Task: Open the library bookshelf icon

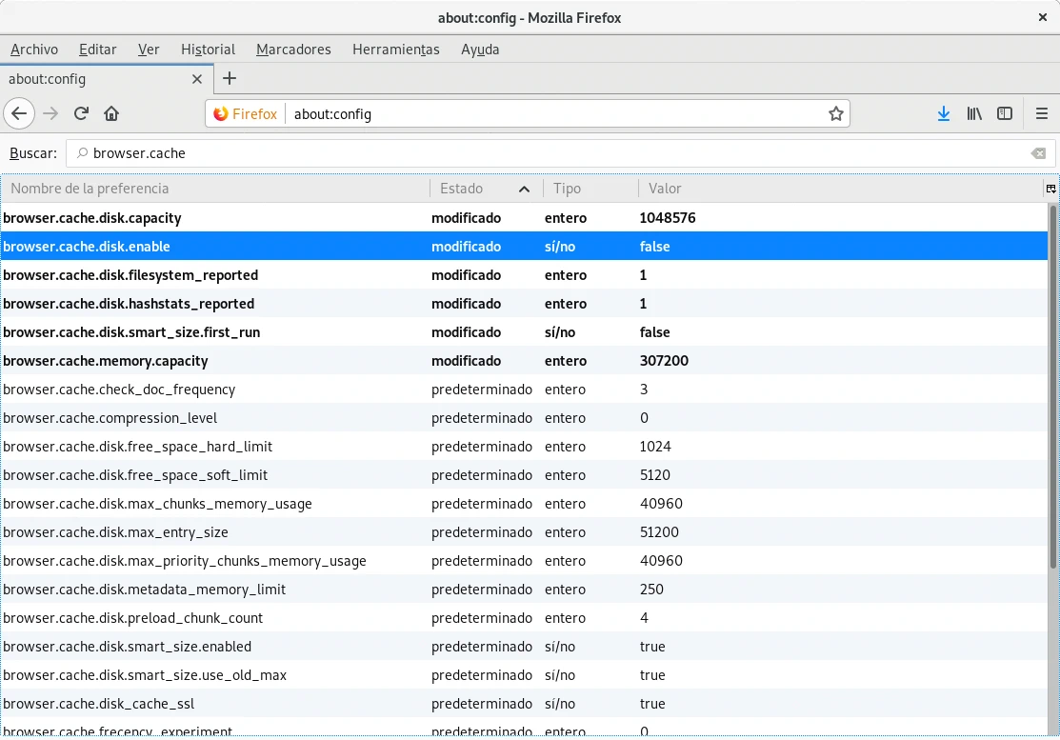Action: 974,113
